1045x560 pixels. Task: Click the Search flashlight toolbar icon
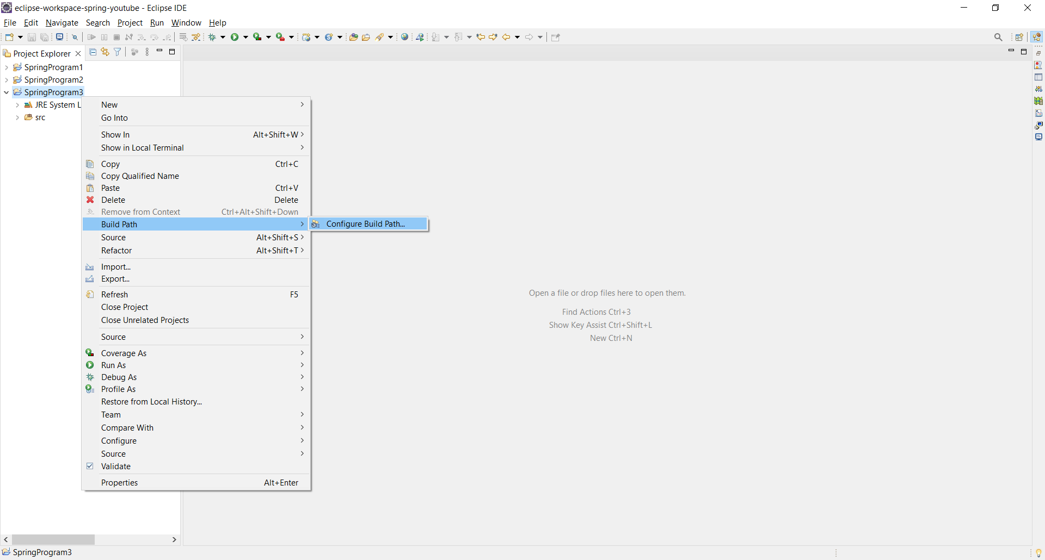380,37
